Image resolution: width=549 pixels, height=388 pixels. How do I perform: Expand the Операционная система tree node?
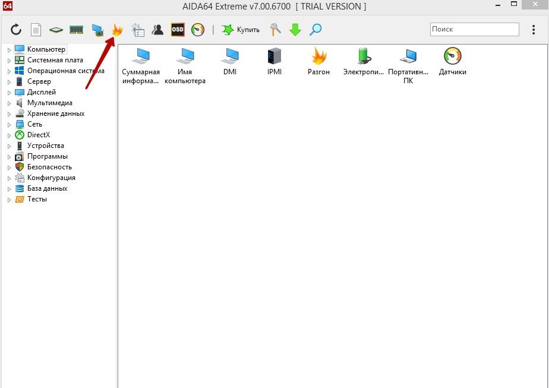click(9, 71)
